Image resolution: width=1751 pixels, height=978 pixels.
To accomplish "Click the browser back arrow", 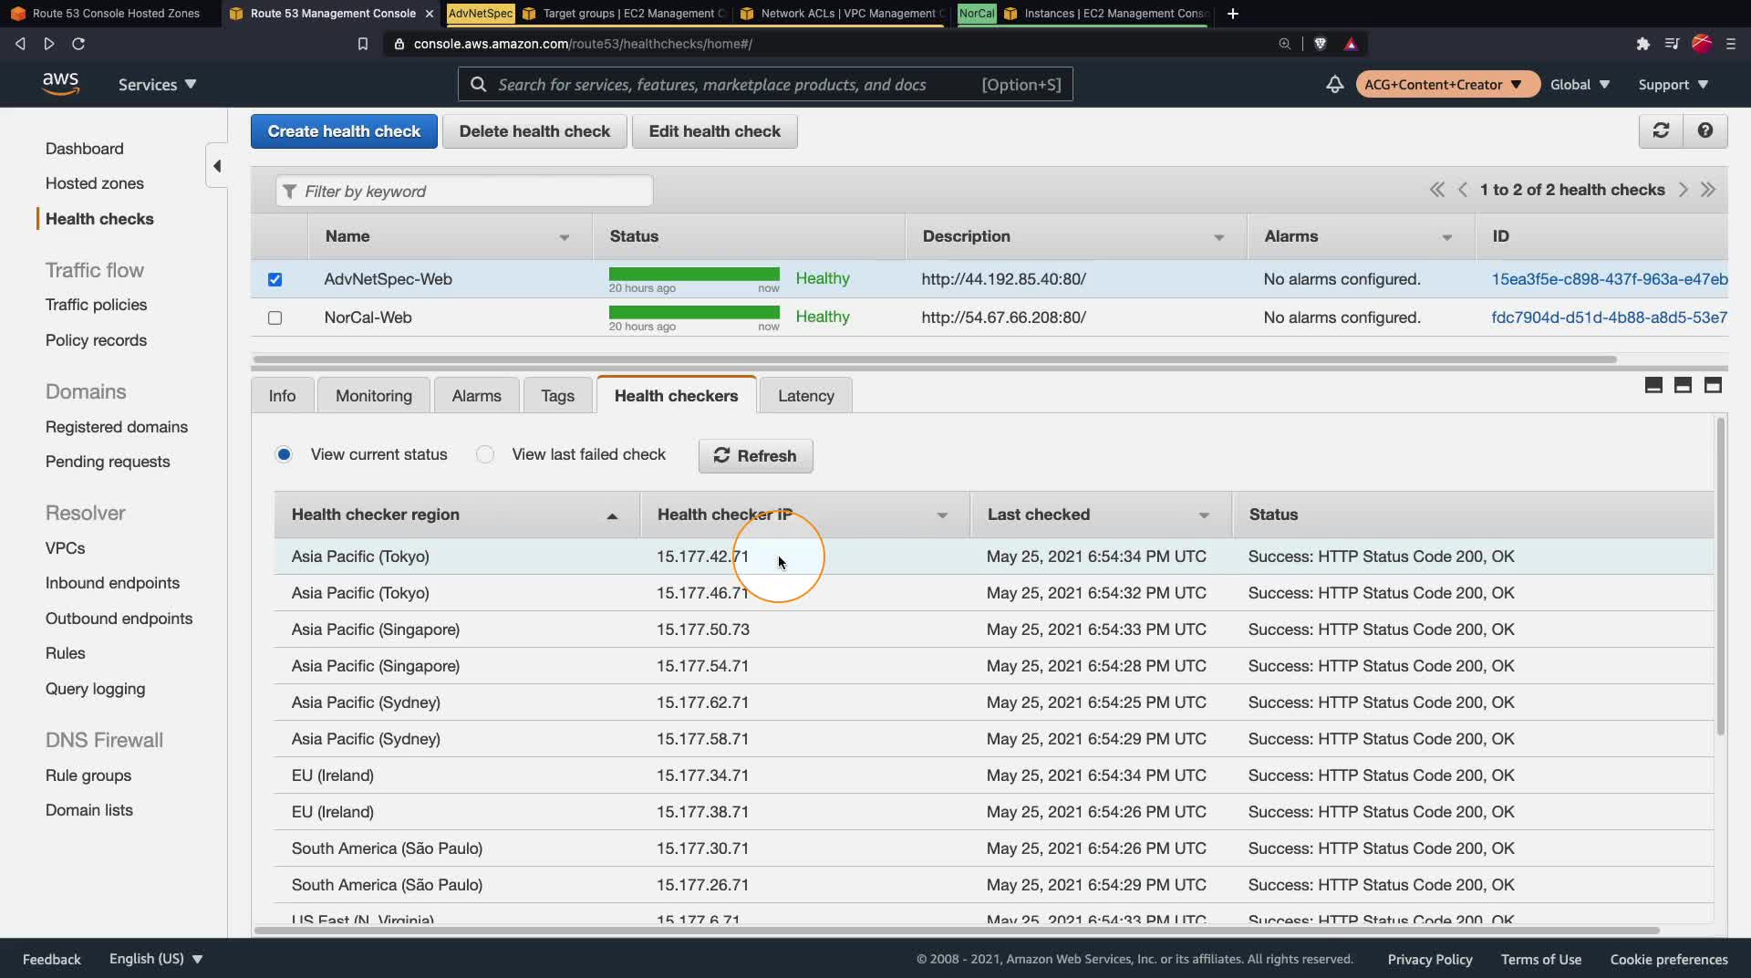I will tap(20, 44).
